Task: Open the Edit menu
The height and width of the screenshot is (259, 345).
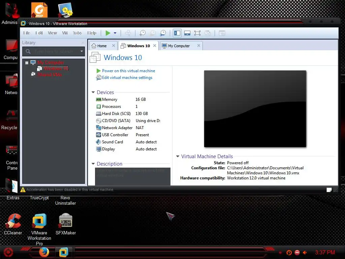Action: click(39, 33)
